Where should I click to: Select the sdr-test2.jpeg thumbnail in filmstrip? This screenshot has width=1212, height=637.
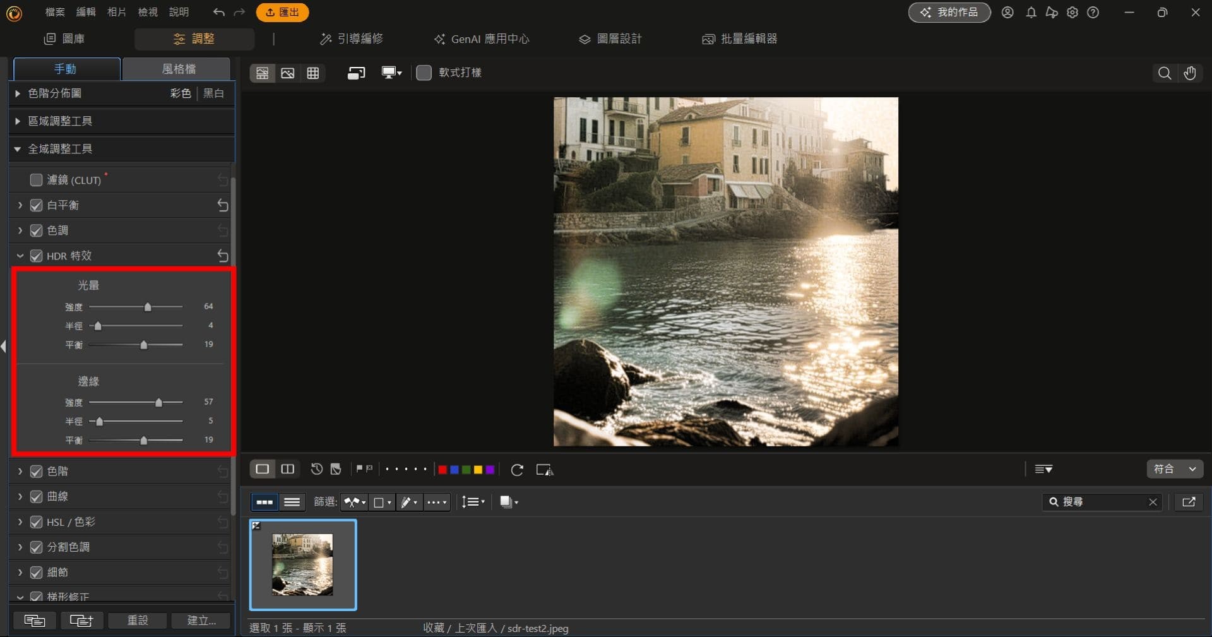coord(303,565)
